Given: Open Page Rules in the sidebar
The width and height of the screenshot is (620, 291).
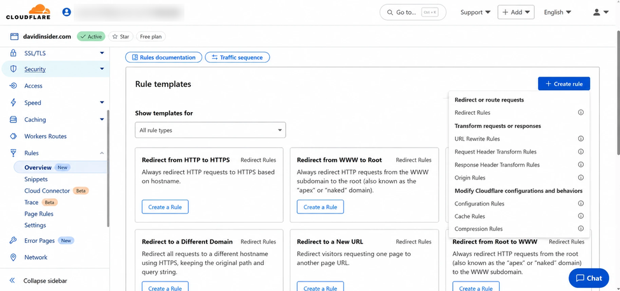Looking at the screenshot, I should tap(39, 214).
